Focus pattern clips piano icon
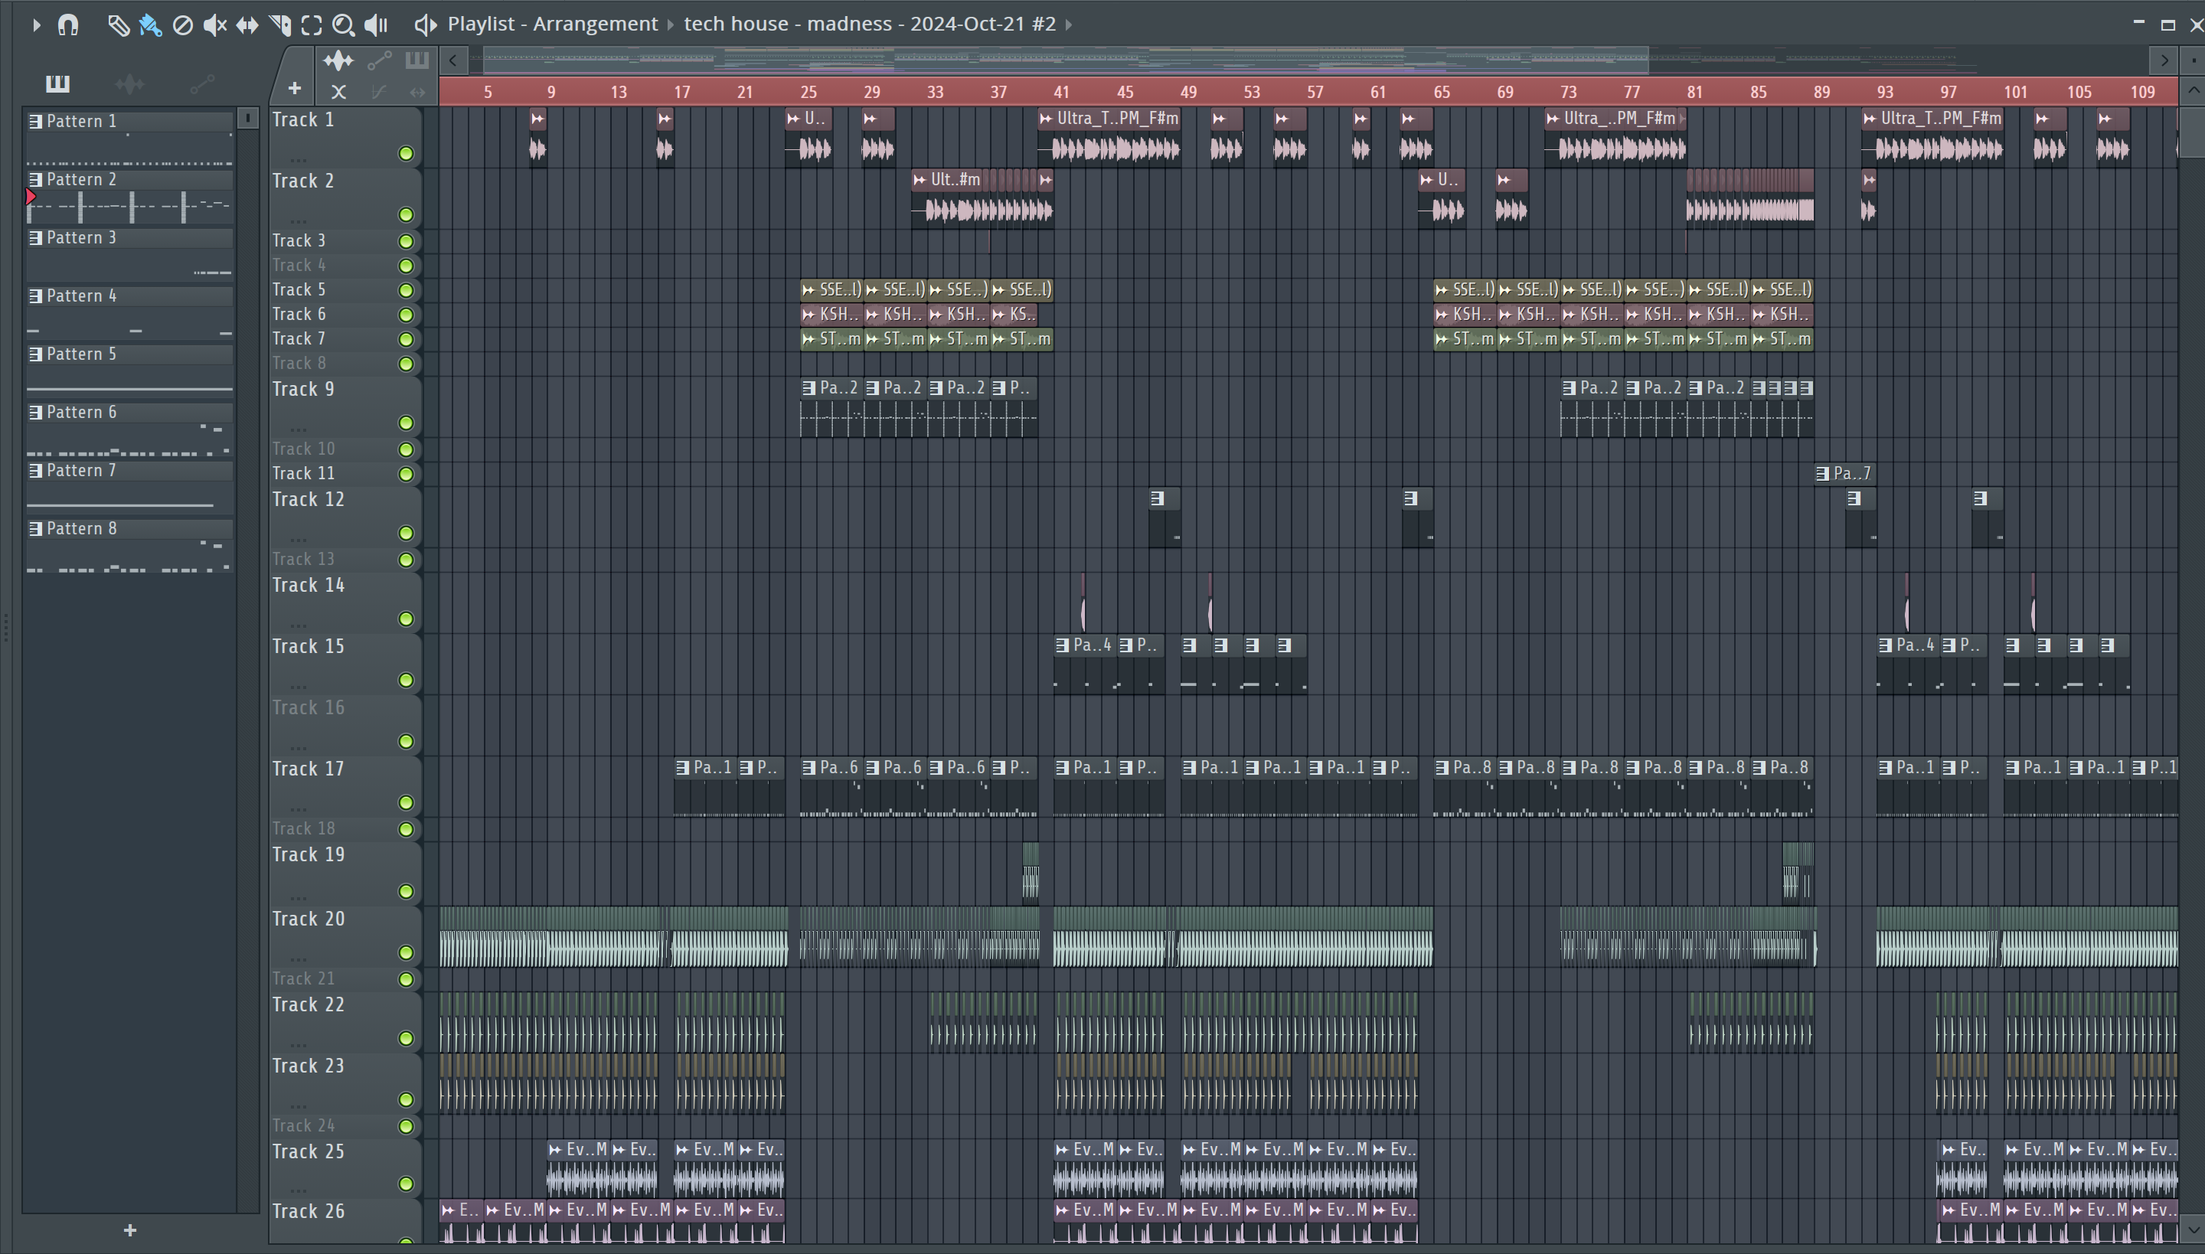 click(416, 60)
